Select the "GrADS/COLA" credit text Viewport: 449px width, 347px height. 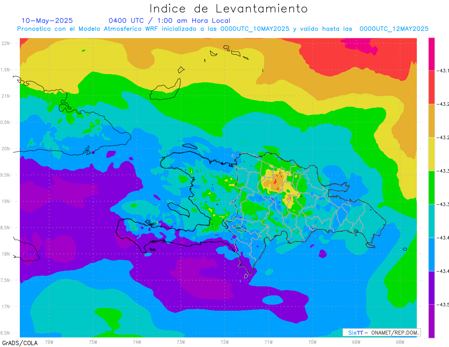(x=20, y=343)
